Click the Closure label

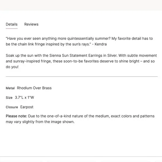click(x=12, y=107)
